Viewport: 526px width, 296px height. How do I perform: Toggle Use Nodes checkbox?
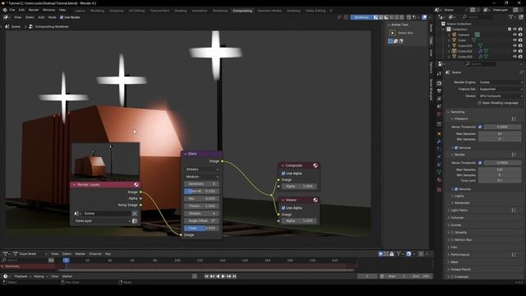pos(62,17)
